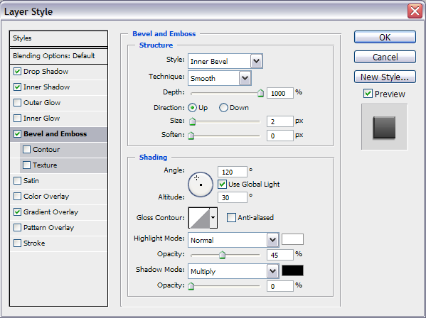Open the Highlight Mode dropdown
This screenshot has width=426, height=318.
click(x=233, y=240)
